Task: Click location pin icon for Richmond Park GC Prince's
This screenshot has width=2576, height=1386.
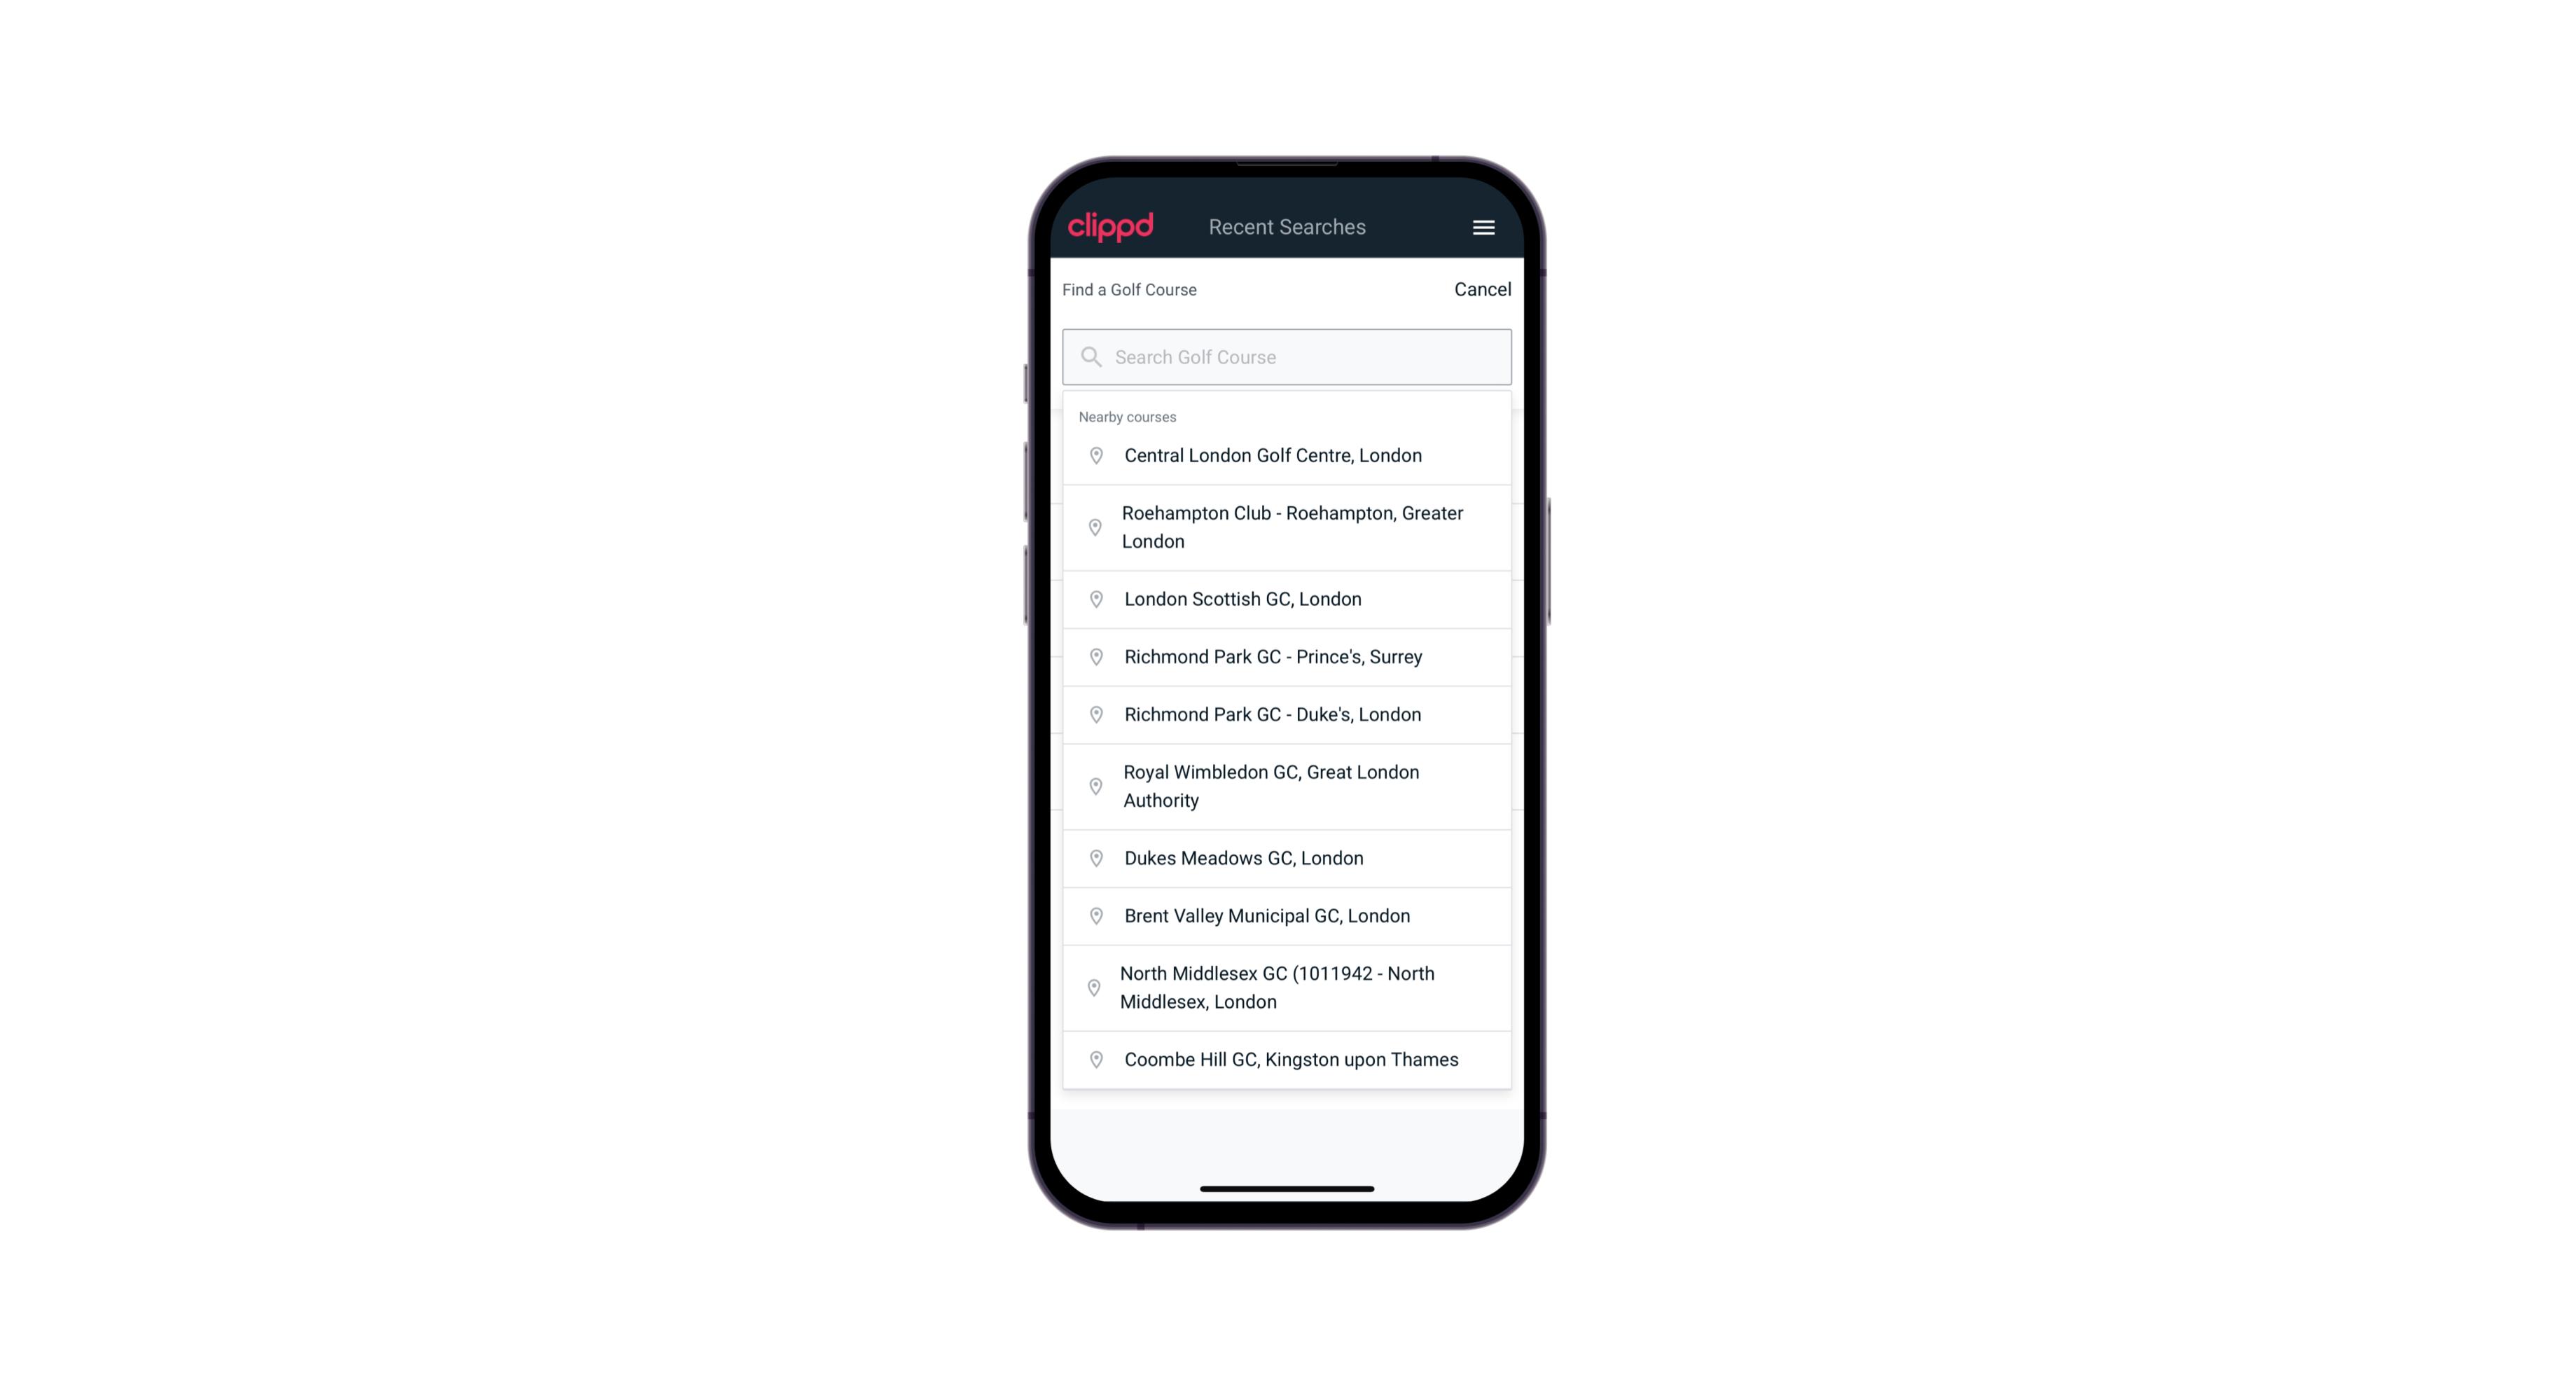Action: click(x=1093, y=657)
